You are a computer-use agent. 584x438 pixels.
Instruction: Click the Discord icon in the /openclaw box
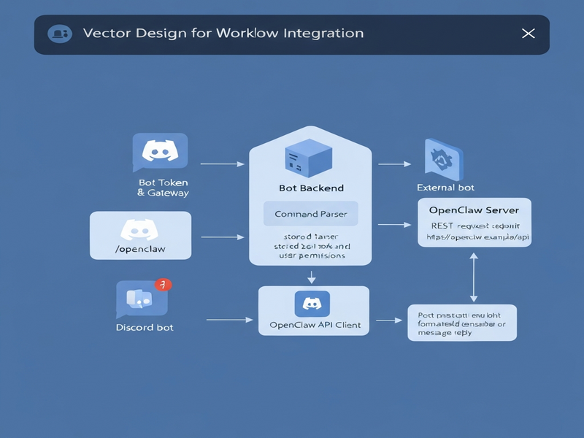[140, 228]
